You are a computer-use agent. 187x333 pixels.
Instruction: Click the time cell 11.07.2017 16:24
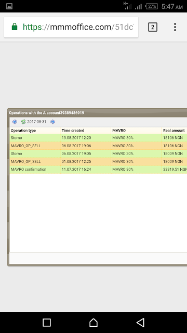point(85,170)
